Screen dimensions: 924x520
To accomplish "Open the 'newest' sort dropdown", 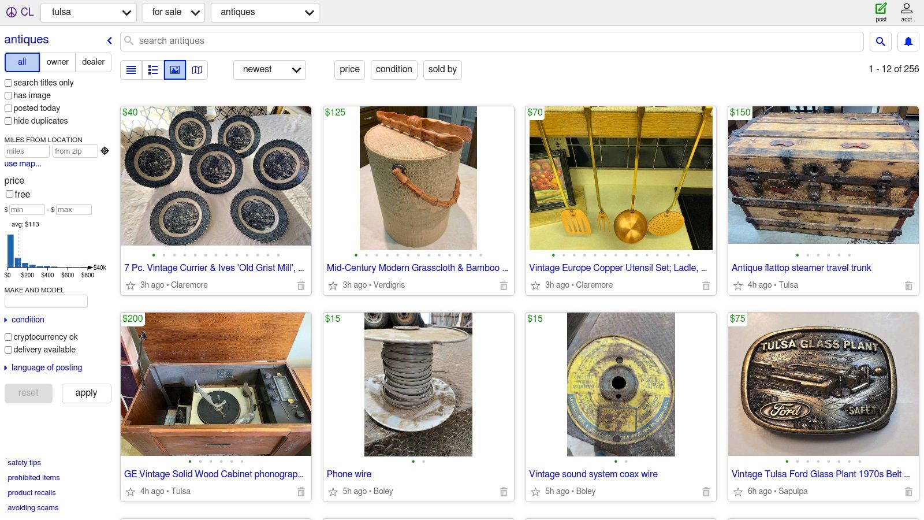I will click(269, 69).
